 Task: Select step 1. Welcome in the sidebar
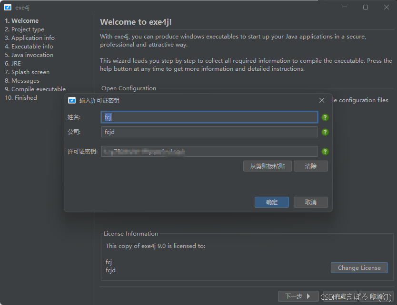(22, 21)
